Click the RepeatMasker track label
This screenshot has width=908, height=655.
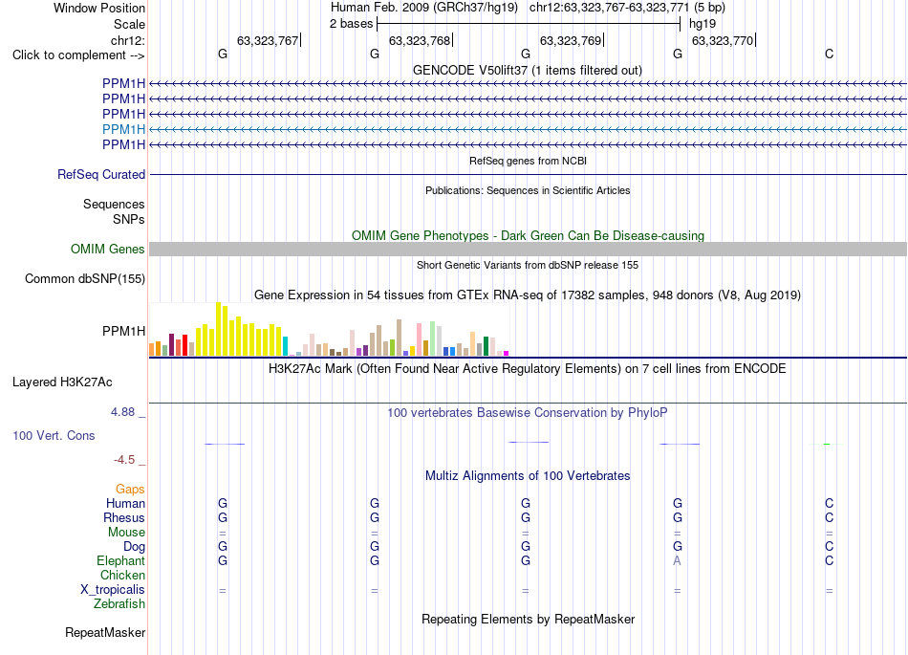(105, 632)
